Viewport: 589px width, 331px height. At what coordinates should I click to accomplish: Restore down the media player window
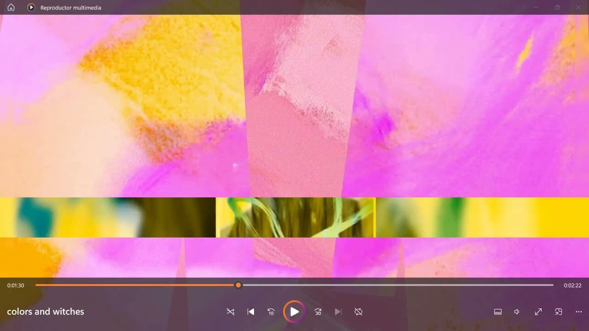[557, 7]
